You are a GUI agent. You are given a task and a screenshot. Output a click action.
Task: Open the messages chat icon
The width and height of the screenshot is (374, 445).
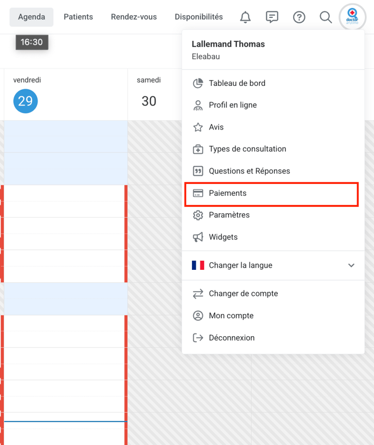pos(272,17)
